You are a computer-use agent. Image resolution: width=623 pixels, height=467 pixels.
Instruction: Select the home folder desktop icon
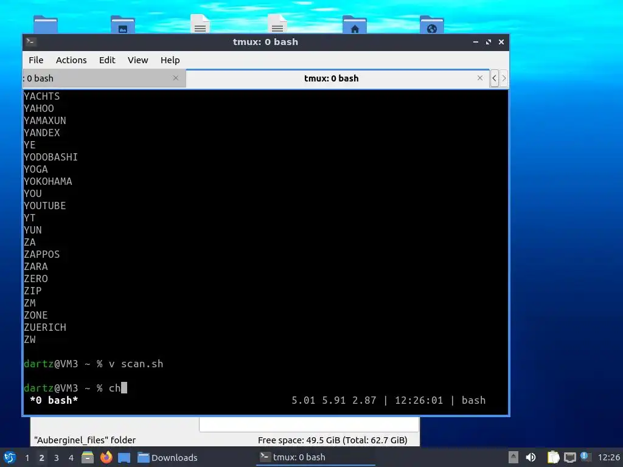tap(355, 24)
